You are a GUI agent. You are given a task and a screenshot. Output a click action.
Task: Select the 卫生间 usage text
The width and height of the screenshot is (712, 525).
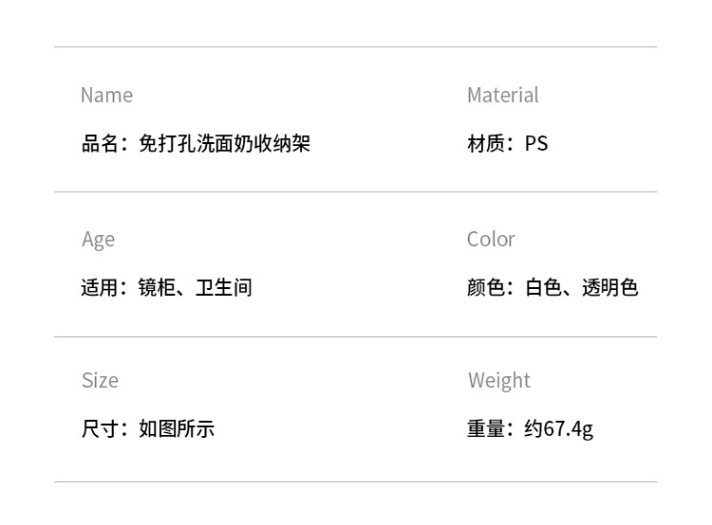tap(224, 288)
